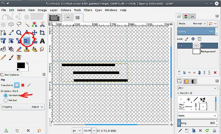Select the Rectangle Select tool
Viewport: 221px width, 134px height.
point(4,24)
